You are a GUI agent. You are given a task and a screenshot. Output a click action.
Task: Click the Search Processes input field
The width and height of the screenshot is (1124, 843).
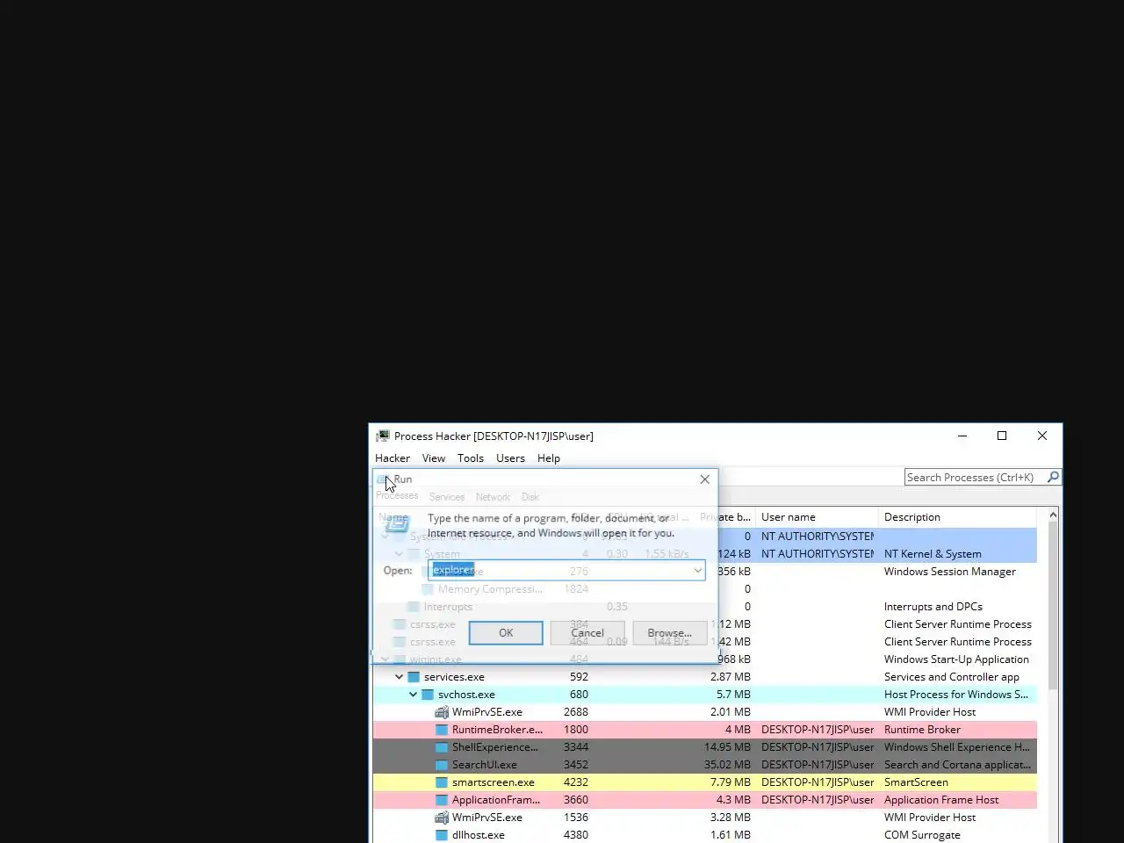click(975, 477)
